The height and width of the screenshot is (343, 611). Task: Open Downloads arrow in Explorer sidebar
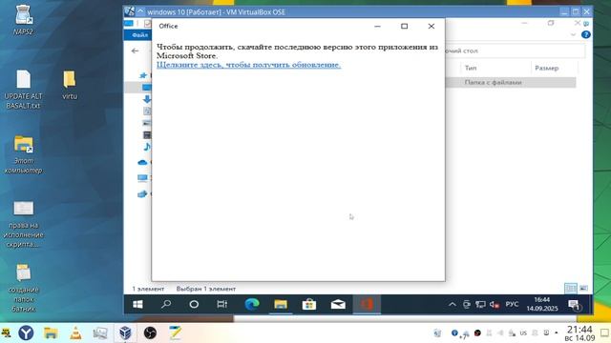pyautogui.click(x=147, y=99)
